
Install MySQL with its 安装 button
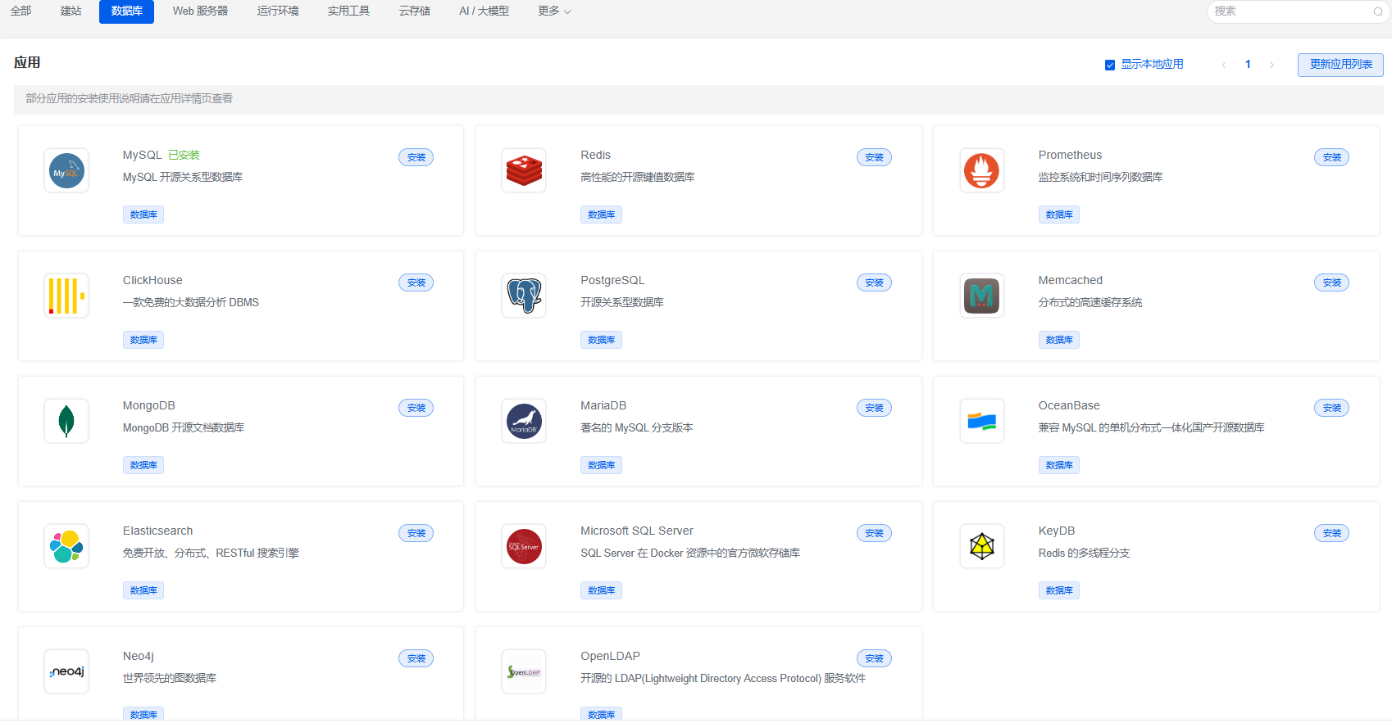coord(416,157)
